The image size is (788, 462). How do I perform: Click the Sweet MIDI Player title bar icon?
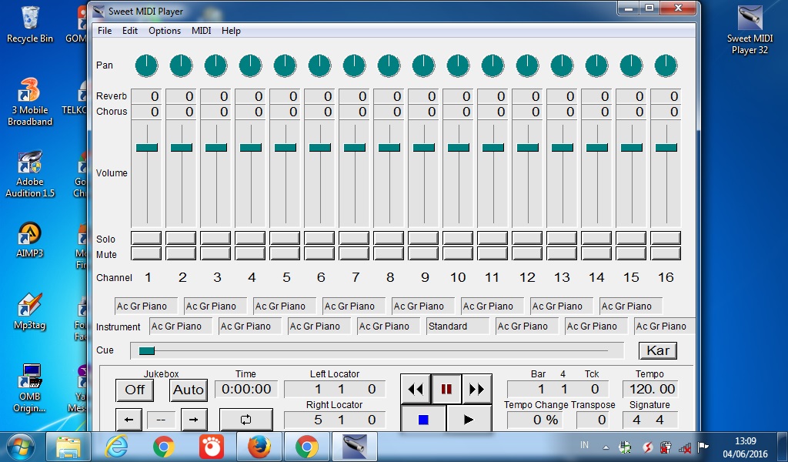click(99, 11)
